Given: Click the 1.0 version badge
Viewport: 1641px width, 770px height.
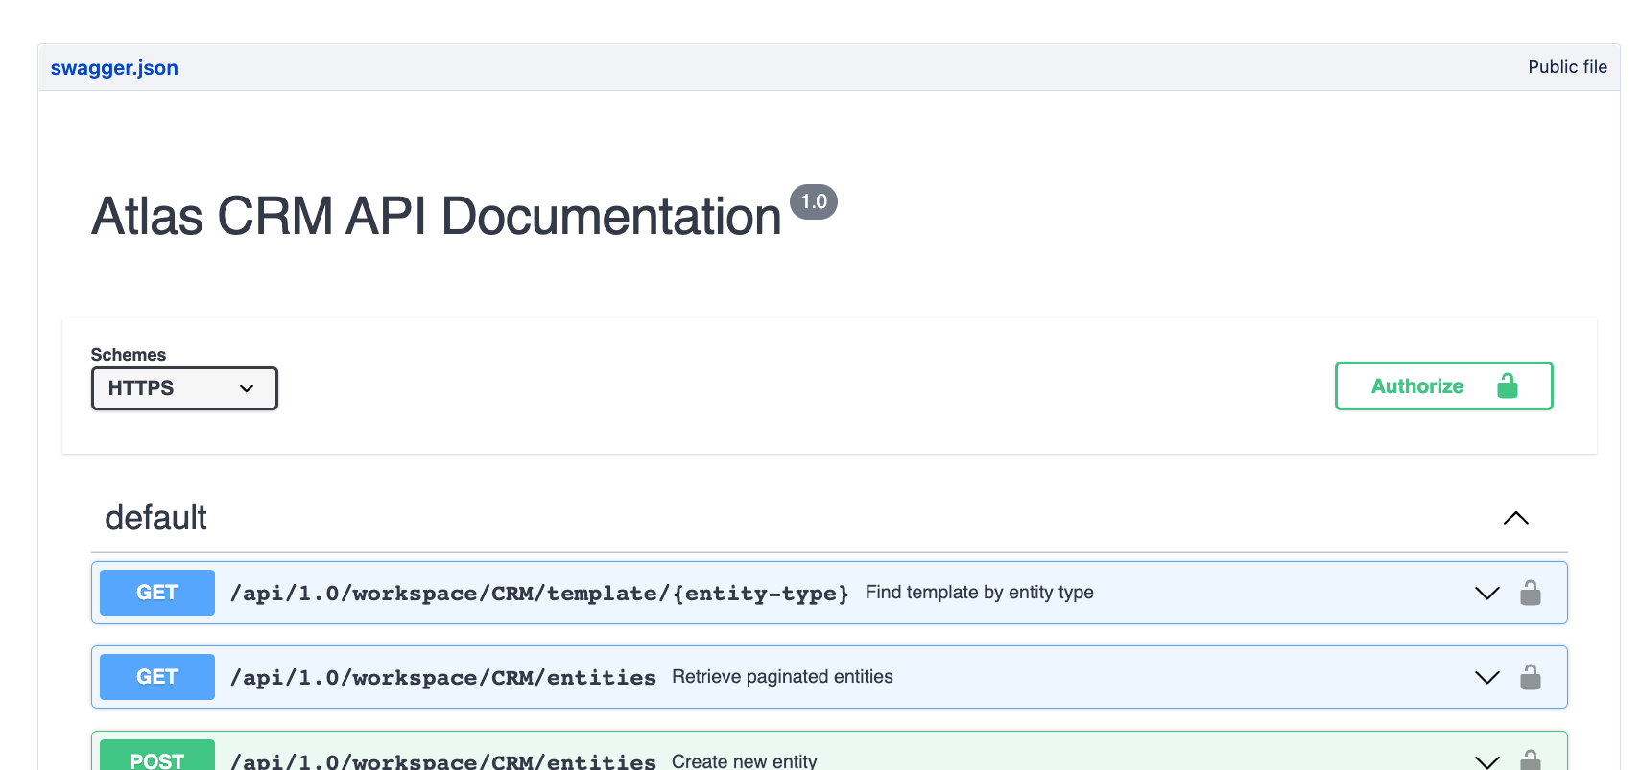Looking at the screenshot, I should coord(813,202).
